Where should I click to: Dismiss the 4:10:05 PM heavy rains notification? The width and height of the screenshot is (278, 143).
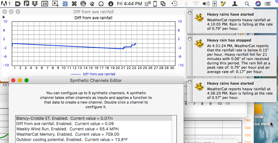tap(190, 13)
